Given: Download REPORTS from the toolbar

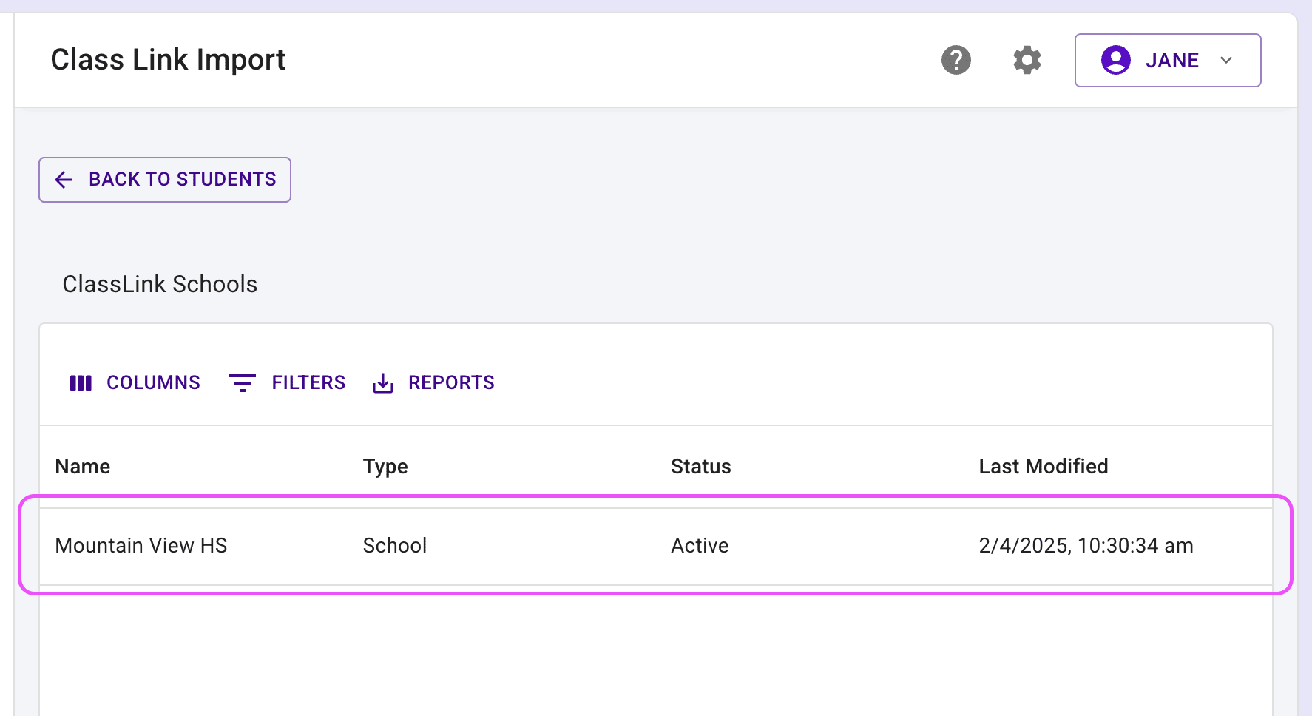Looking at the screenshot, I should [433, 382].
